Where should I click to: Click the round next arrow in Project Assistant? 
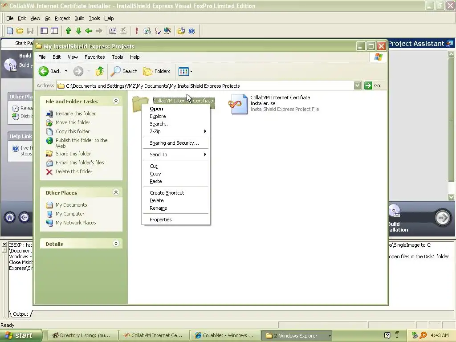443,217
